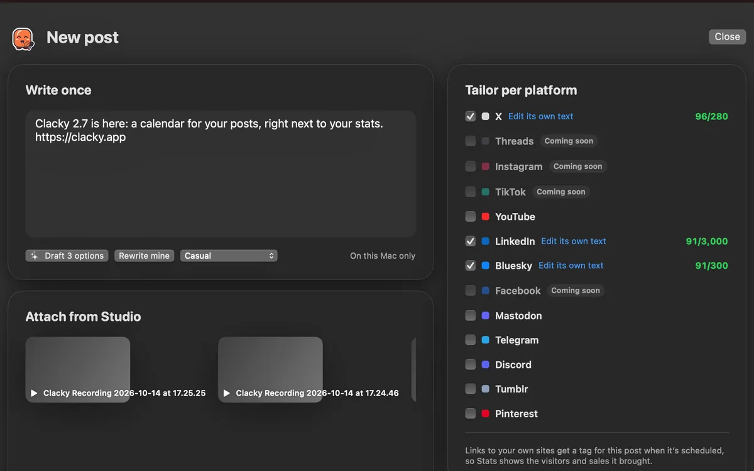The image size is (754, 471).
Task: Open Edit its own text for LinkedIn
Action: pyautogui.click(x=574, y=241)
